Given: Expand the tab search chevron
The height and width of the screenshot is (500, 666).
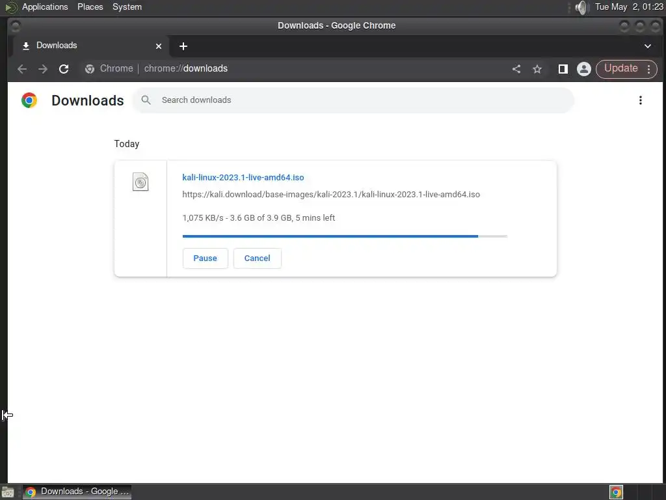Looking at the screenshot, I should [648, 46].
